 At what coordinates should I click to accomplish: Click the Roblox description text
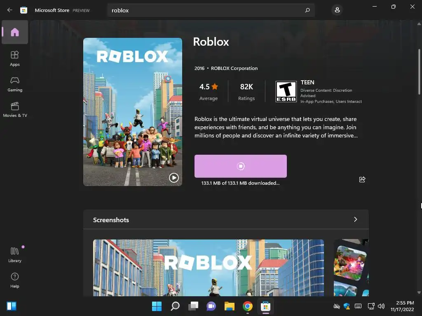[x=276, y=127]
